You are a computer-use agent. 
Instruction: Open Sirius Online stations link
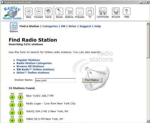33,73
